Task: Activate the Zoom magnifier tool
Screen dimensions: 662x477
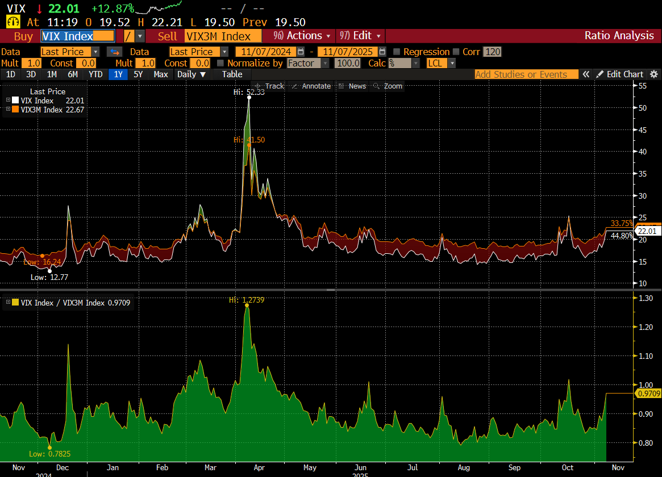Action: point(388,86)
